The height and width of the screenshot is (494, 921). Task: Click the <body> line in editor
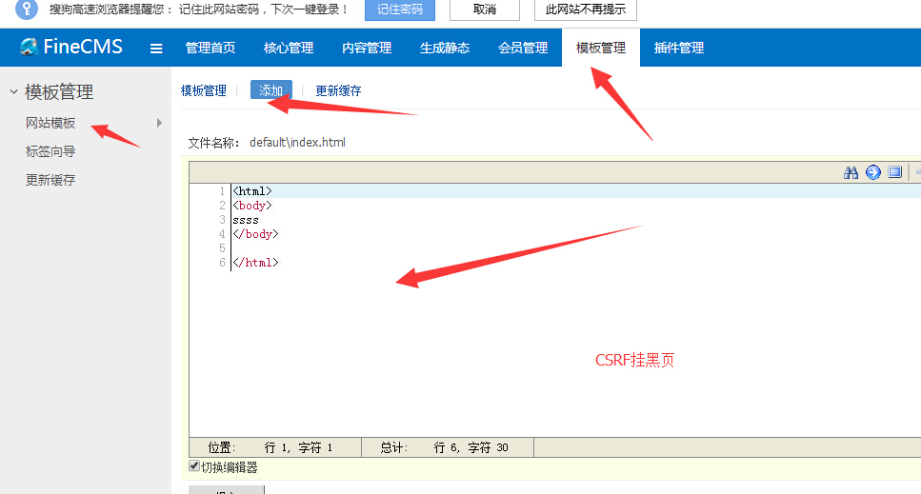click(252, 206)
